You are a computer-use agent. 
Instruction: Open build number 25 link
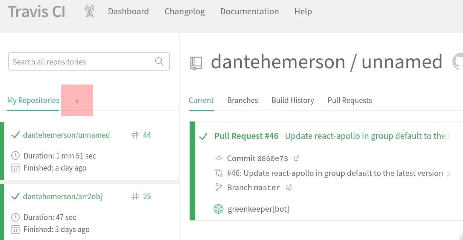[x=147, y=197]
